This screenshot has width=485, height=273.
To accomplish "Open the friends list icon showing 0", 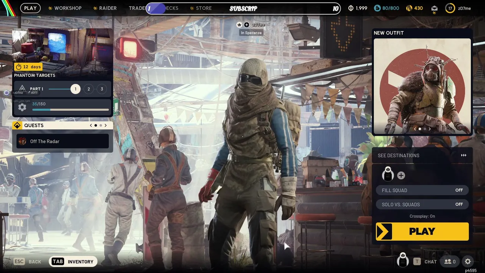I will click(x=450, y=261).
